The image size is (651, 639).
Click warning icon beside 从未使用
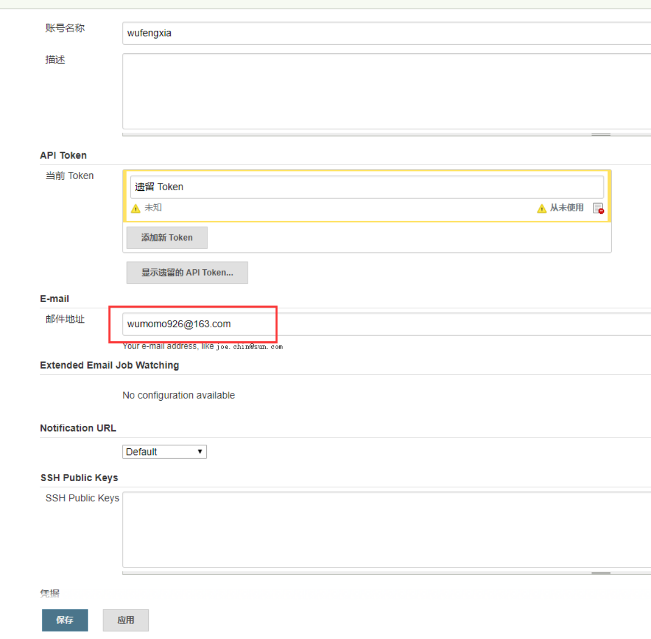coord(541,208)
